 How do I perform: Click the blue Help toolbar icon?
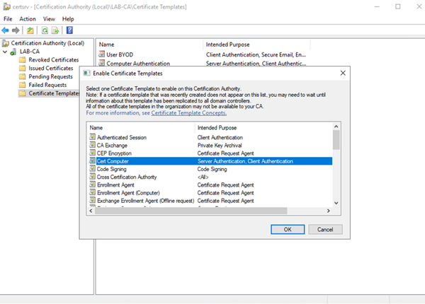click(x=69, y=30)
